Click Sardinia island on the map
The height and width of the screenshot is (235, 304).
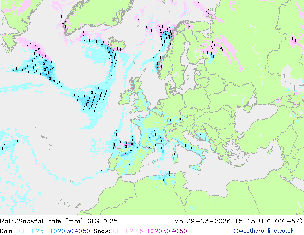point(175,157)
